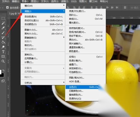This screenshot has height=117, width=140.
Task: Open the 窗口(W) menu
Action: (x=93, y=1)
